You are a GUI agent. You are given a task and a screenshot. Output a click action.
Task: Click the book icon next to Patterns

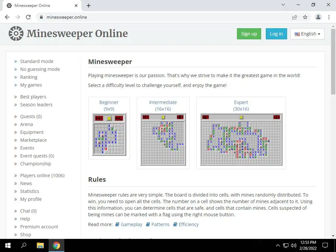coord(148,224)
